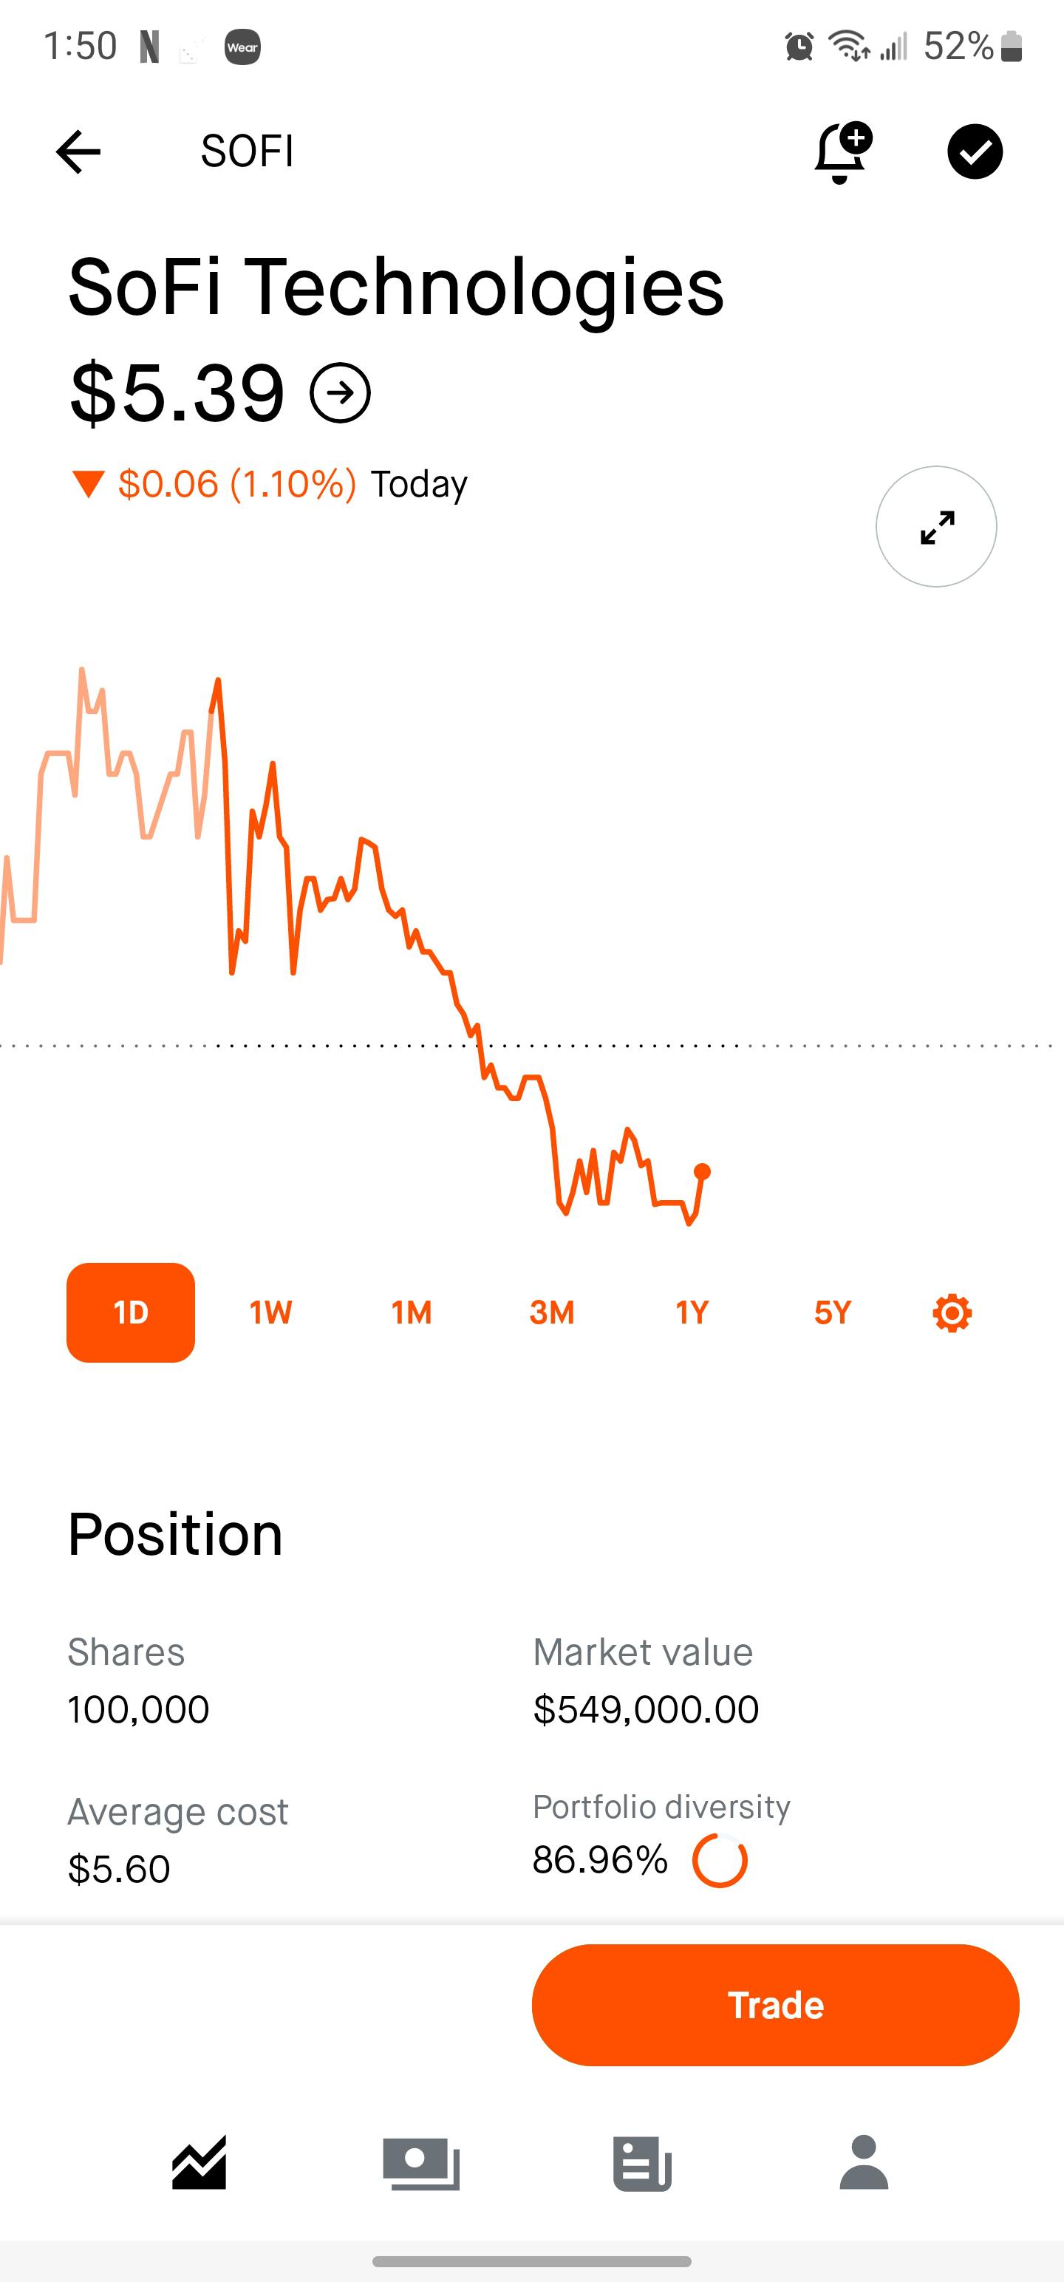Switch chart to 1W range
Screen dimensions: 1064x2282
pos(270,1312)
